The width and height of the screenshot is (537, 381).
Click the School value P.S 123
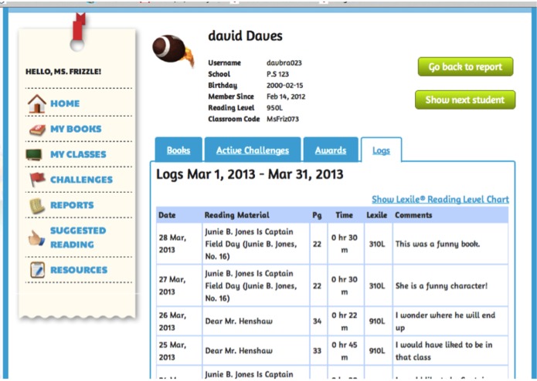click(277, 74)
